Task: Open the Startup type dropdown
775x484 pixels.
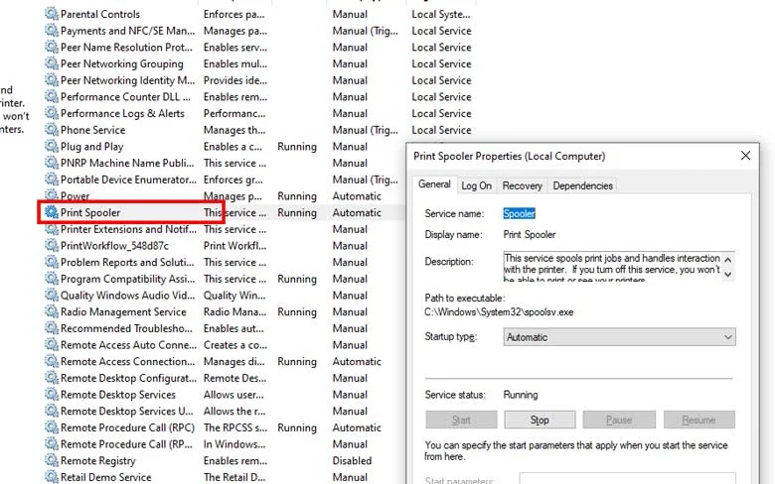Action: [619, 337]
